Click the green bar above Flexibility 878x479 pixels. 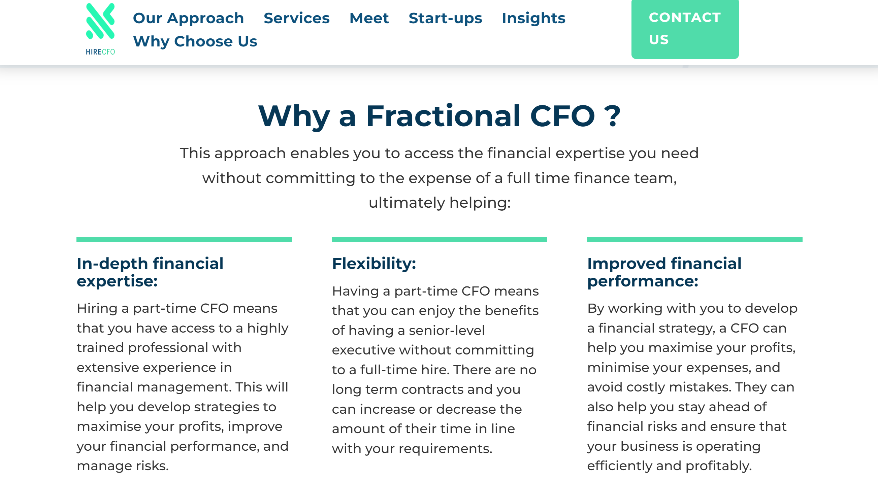click(x=439, y=240)
